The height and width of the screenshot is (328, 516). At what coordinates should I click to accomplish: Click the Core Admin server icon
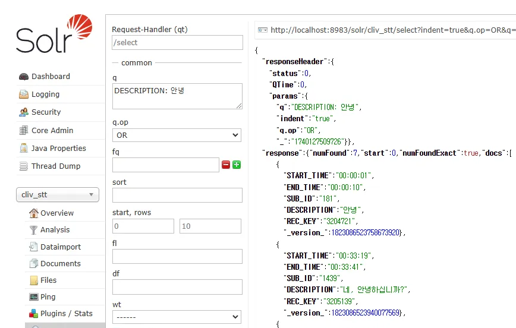point(24,130)
